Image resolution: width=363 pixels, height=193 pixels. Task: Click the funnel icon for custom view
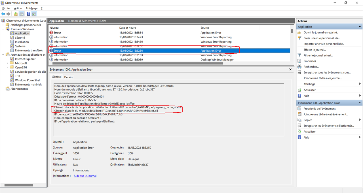point(299,38)
